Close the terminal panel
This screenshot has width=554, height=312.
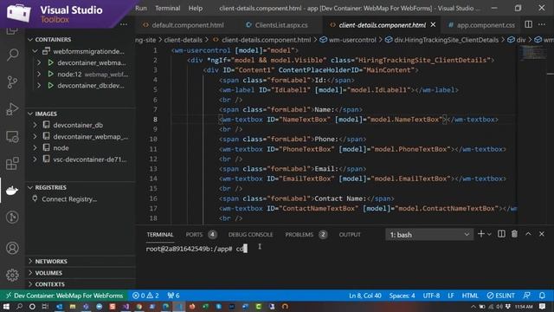pos(542,234)
